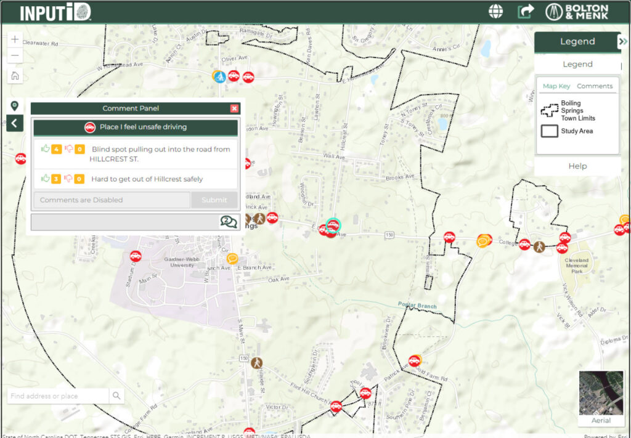The image size is (631, 438).
Task: Switch to the Comments tab
Action: pyautogui.click(x=595, y=86)
